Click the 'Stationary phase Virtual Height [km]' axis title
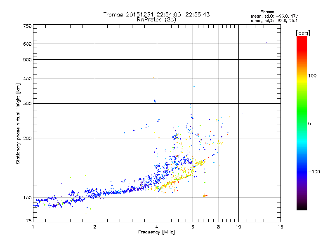The width and height of the screenshot is (330, 247). pyautogui.click(x=18, y=124)
